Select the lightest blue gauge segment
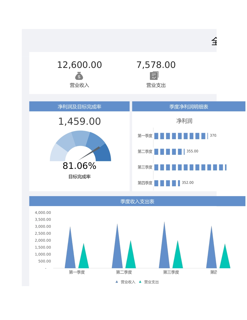The height and width of the screenshot is (320, 247). tap(57, 154)
